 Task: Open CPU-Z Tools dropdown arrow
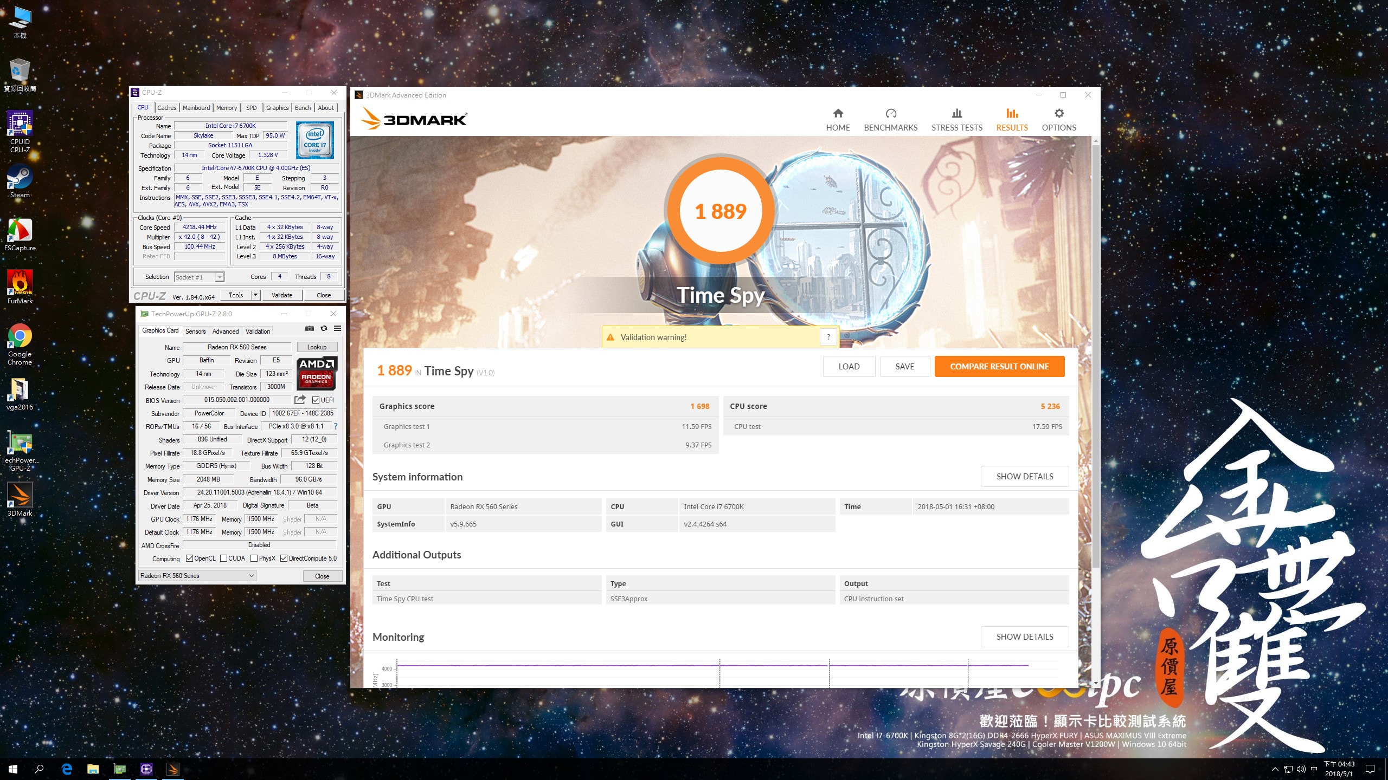[255, 295]
